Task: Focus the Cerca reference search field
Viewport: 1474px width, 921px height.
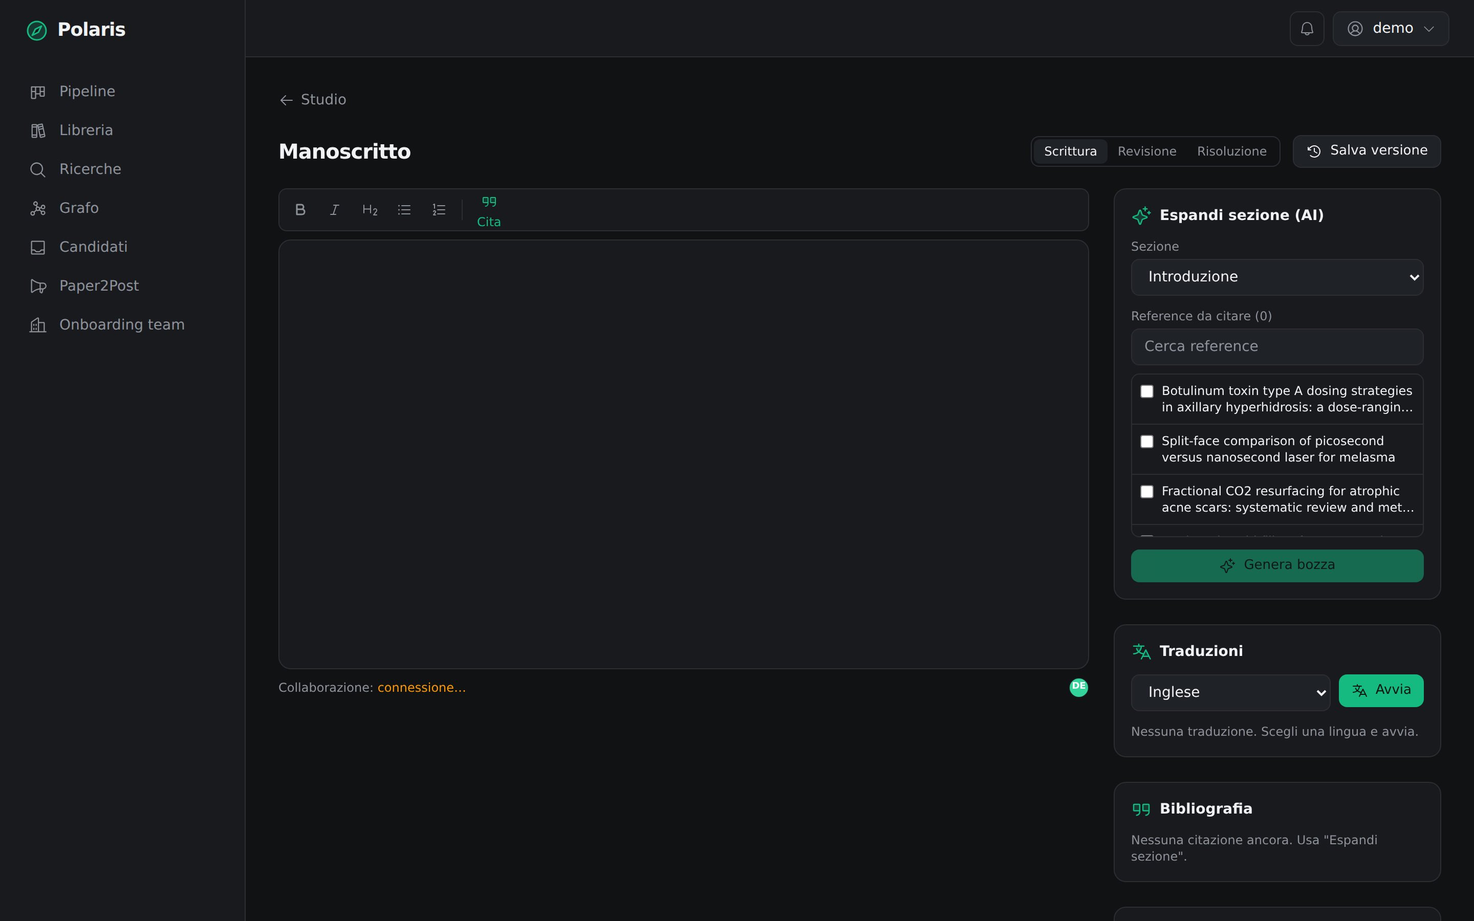Action: click(x=1277, y=346)
